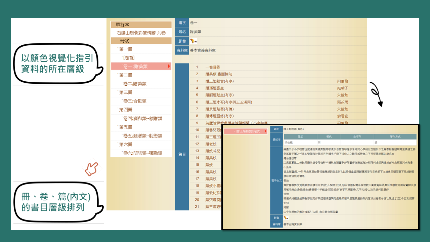Expand the 第三冊 tree entry

pos(125,92)
